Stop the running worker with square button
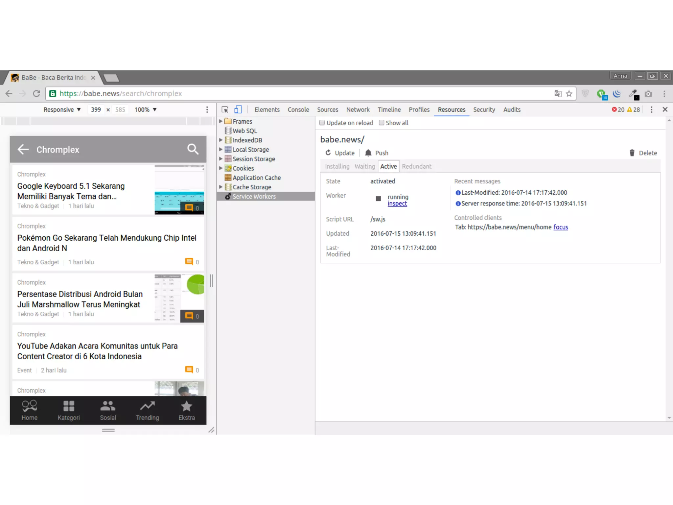This screenshot has width=673, height=505. [378, 199]
